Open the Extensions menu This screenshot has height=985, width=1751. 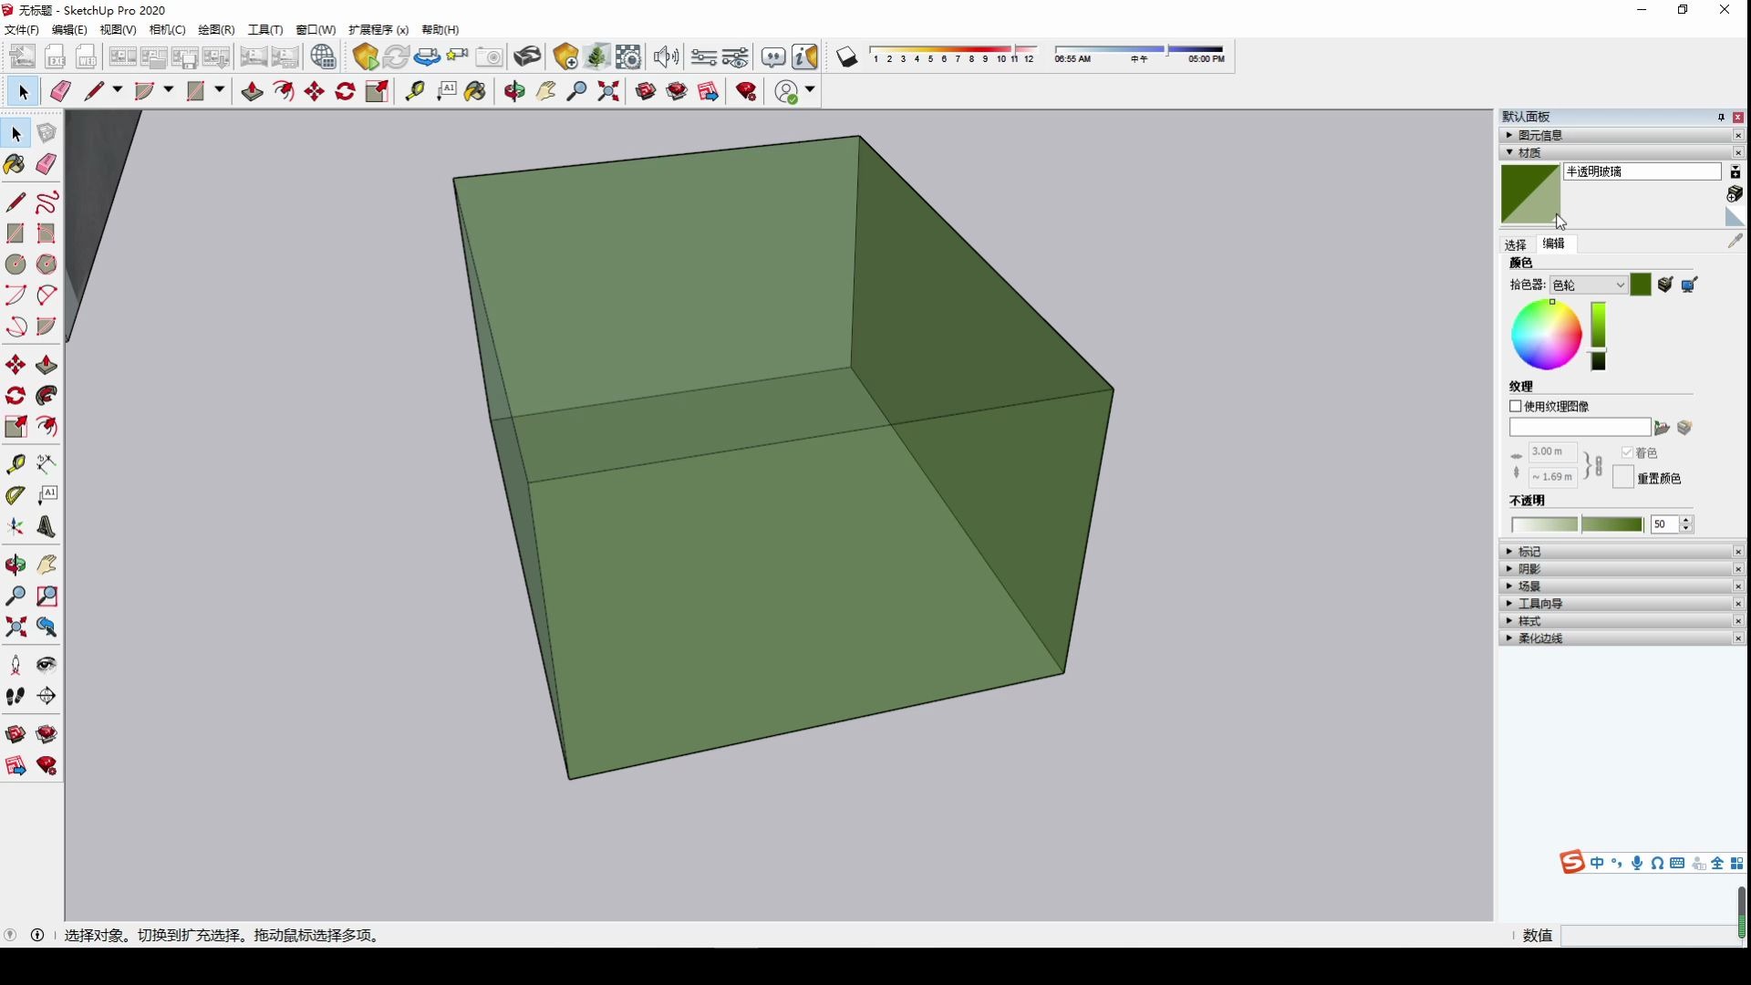coord(378,30)
